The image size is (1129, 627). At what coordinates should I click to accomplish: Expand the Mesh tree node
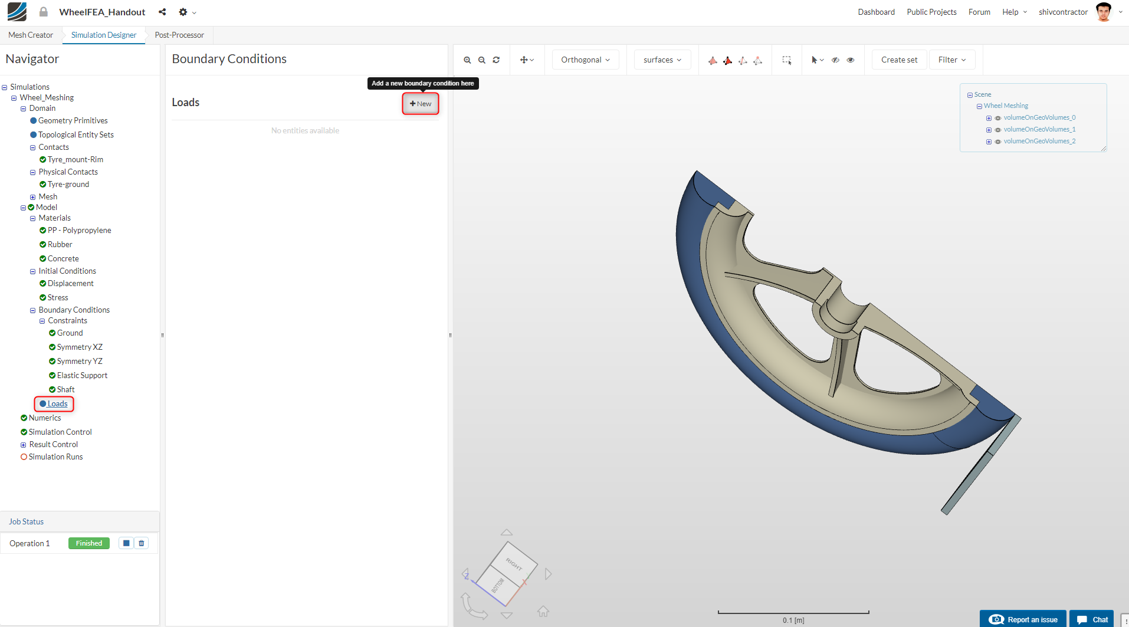[33, 197]
